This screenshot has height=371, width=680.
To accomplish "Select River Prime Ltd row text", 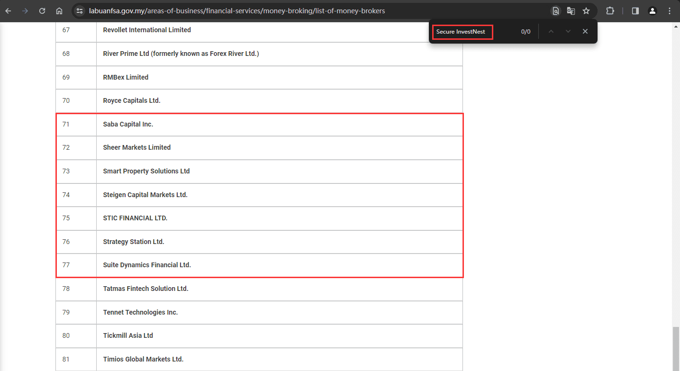I will click(x=181, y=54).
